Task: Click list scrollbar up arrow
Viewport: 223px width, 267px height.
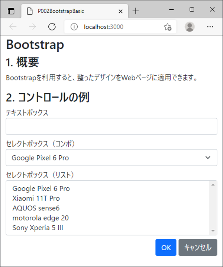Action: [213, 185]
